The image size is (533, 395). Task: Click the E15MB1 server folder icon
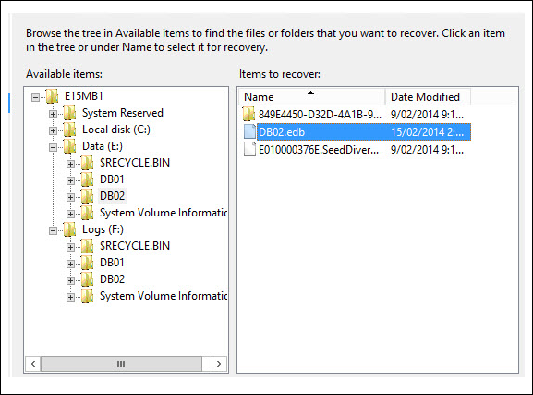click(52, 96)
